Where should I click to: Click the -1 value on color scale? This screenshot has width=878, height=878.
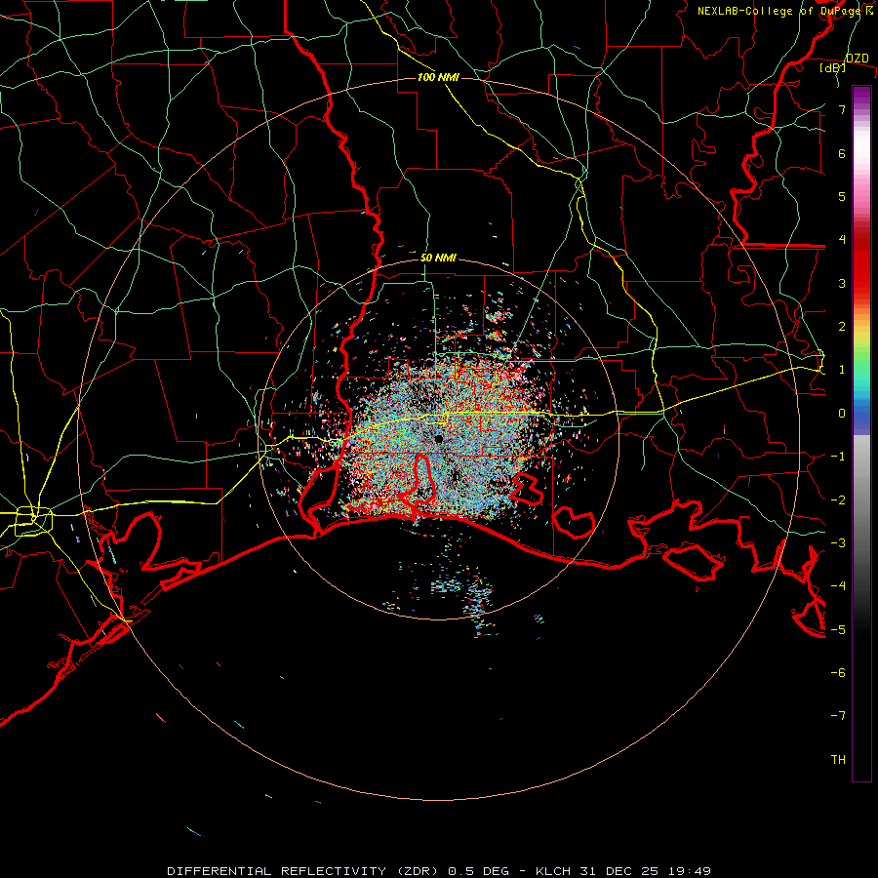tap(838, 457)
